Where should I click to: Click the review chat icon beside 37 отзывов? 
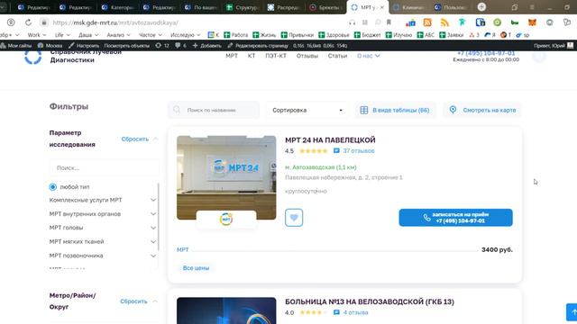(336, 150)
